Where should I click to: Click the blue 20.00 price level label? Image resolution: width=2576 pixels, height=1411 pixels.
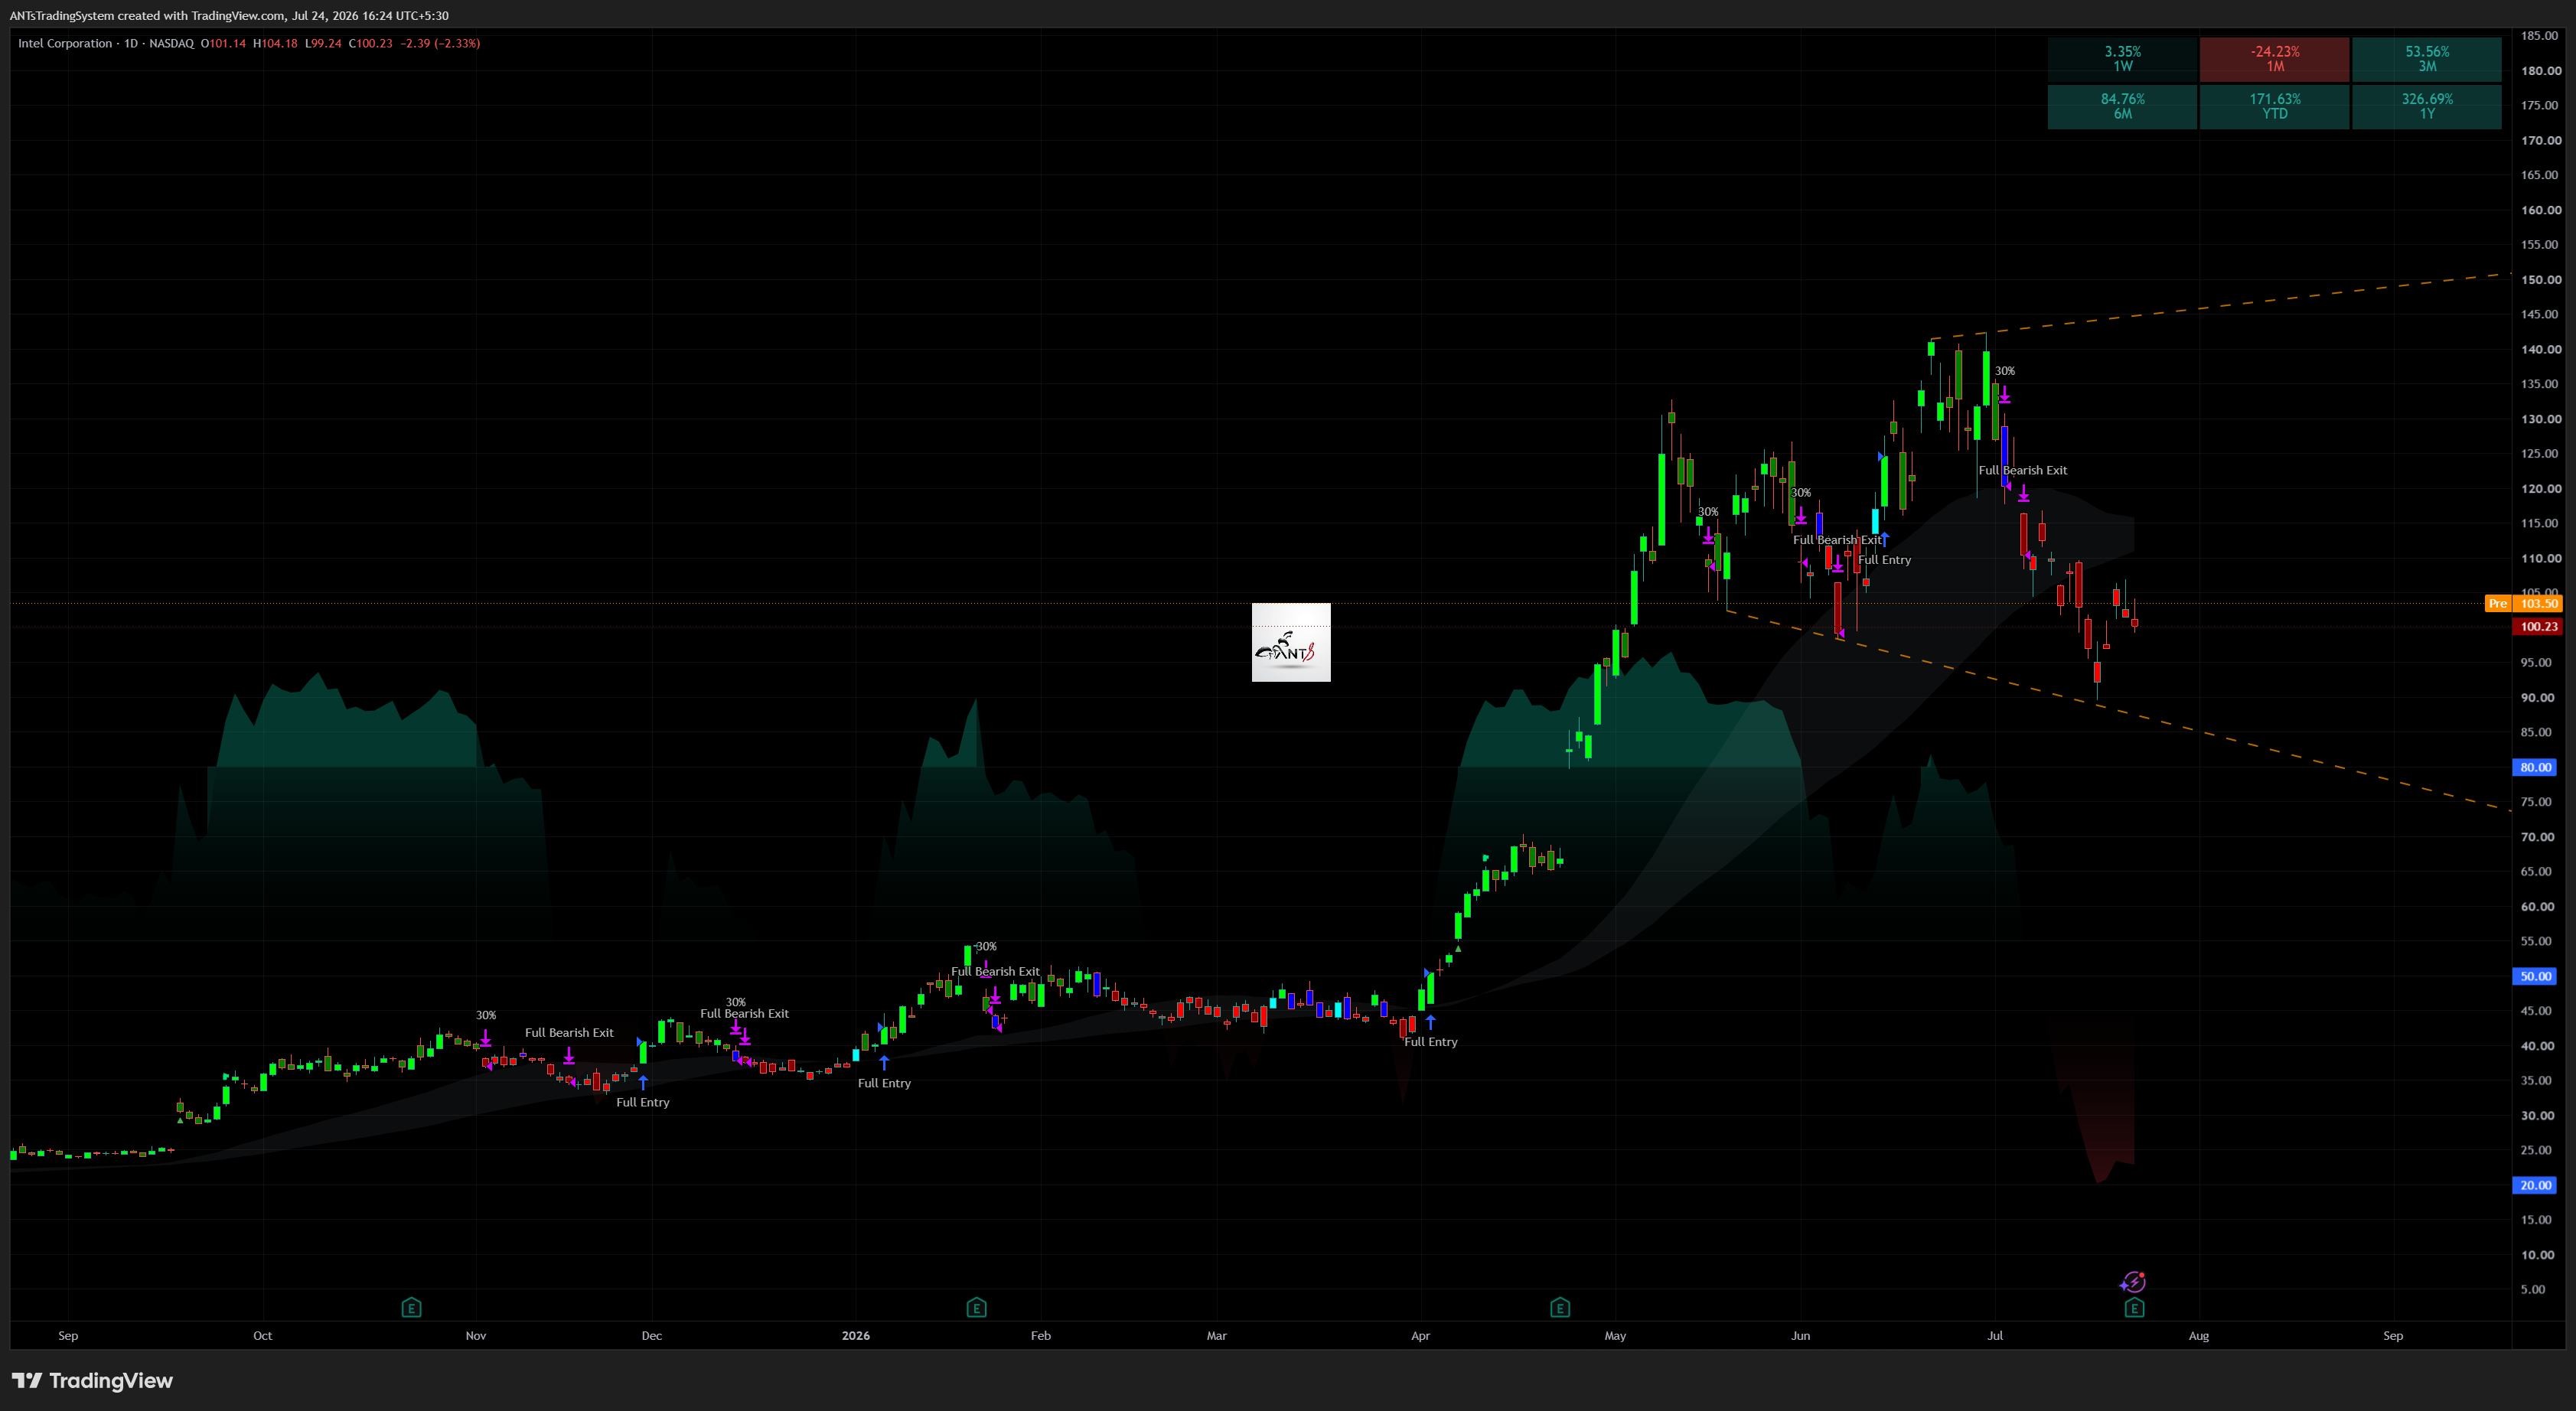[2536, 1185]
